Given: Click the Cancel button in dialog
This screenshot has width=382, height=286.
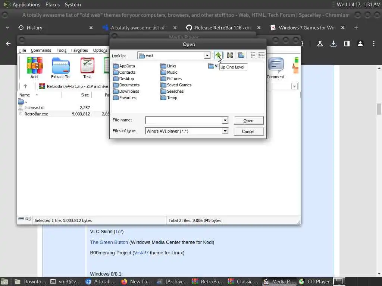Looking at the screenshot, I should click(248, 131).
